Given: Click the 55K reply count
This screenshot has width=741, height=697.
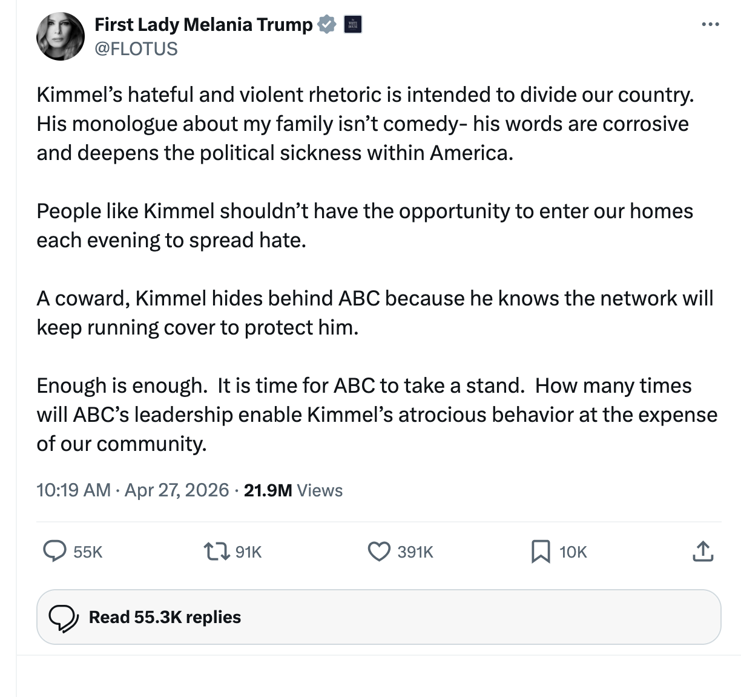Looking at the screenshot, I should point(88,552).
